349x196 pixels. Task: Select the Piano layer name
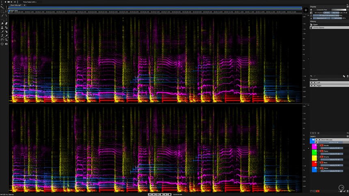(x=326, y=151)
